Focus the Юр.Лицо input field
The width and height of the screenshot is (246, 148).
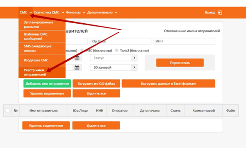click(121, 41)
